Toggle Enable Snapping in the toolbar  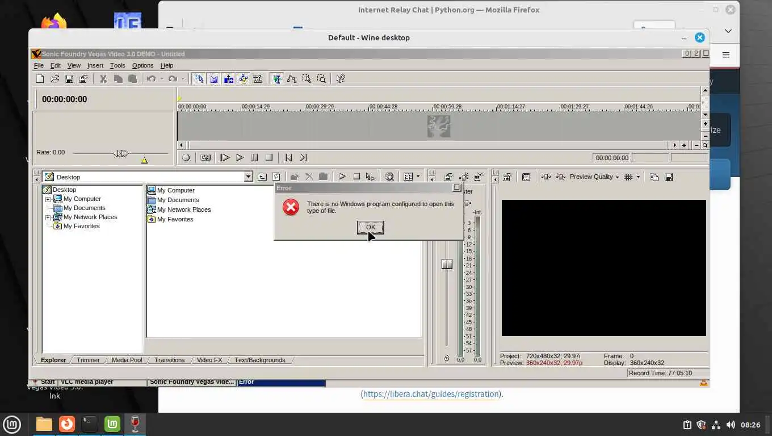click(198, 79)
